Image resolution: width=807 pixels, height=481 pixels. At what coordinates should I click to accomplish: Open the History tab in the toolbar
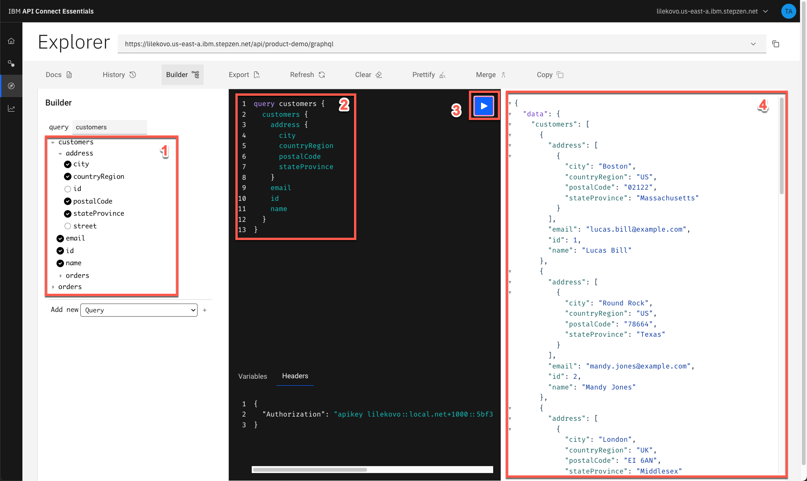pos(119,74)
